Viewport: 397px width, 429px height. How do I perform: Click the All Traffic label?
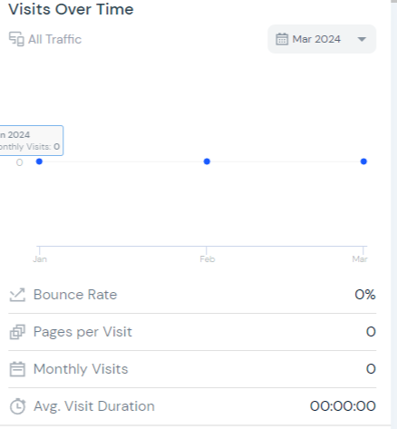coord(54,39)
